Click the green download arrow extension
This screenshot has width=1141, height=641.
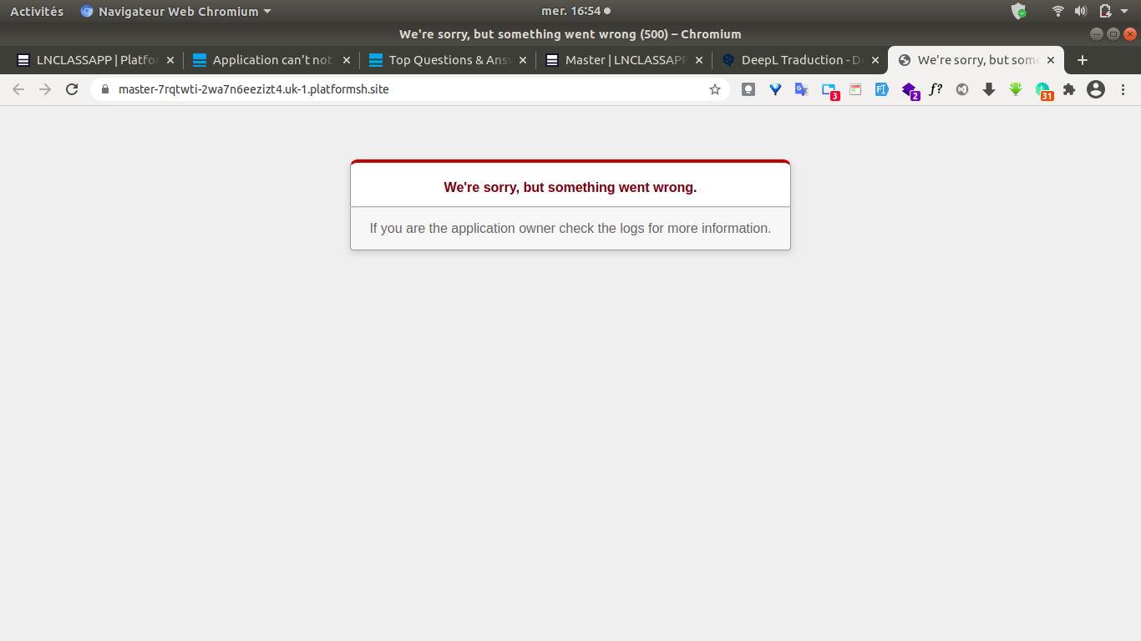click(x=1016, y=89)
